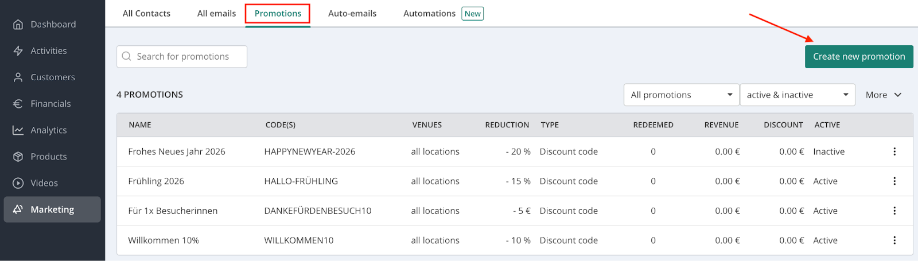Screen dimensions: 918x261
Task: Open three-dot menu for Willkommen 10%
Action: 894,240
